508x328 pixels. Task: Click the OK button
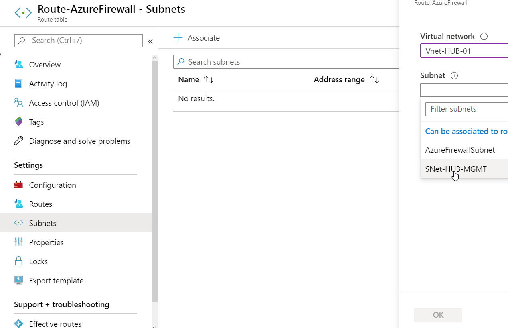438,315
